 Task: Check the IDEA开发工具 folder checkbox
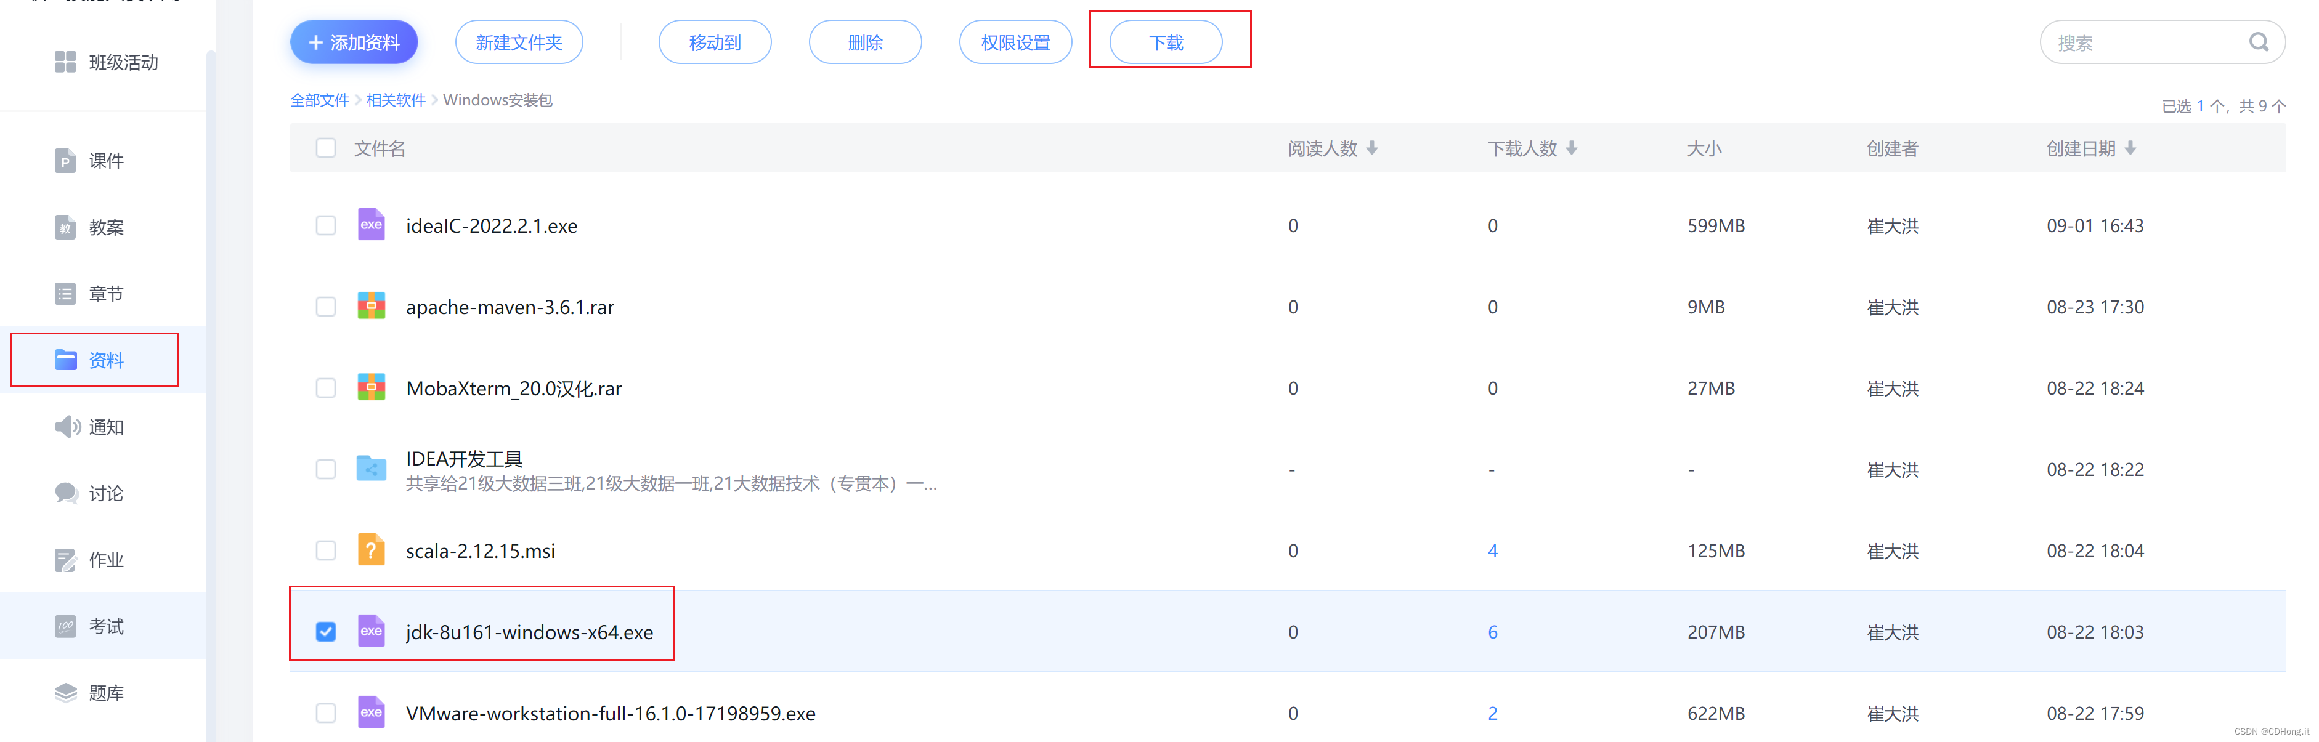(x=326, y=469)
